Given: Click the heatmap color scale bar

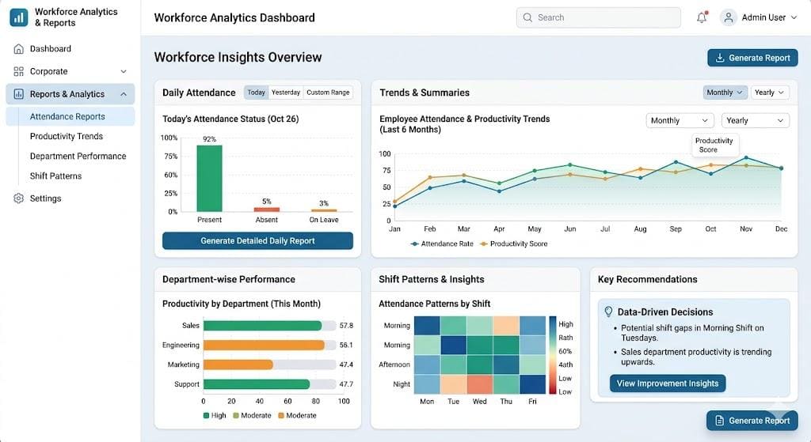Looking at the screenshot, I should tap(552, 355).
